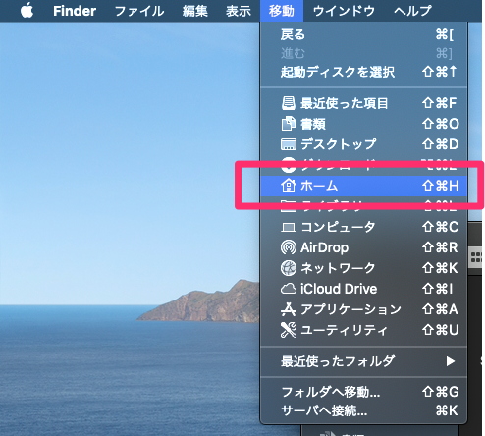This screenshot has height=436, width=485.
Task: Select iCloud Drive menu label
Action: [x=339, y=289]
